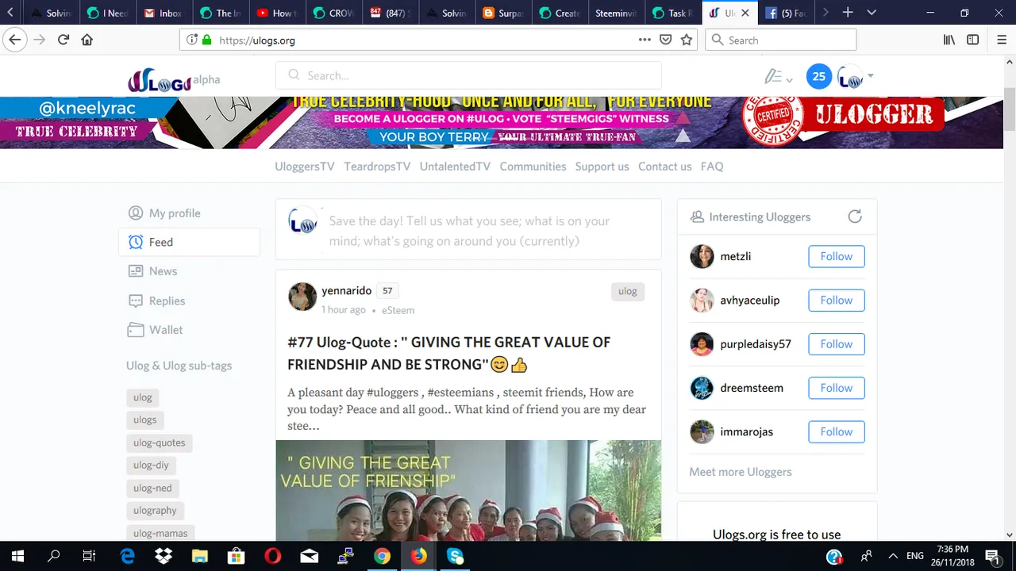Expand the user avatar account menu
This screenshot has width=1016, height=571.
coord(855,76)
